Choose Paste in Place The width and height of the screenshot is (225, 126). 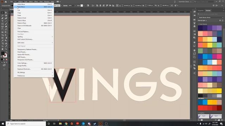pyautogui.click(x=34, y=23)
